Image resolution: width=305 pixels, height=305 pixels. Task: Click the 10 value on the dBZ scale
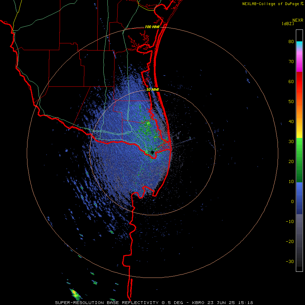[291, 182]
